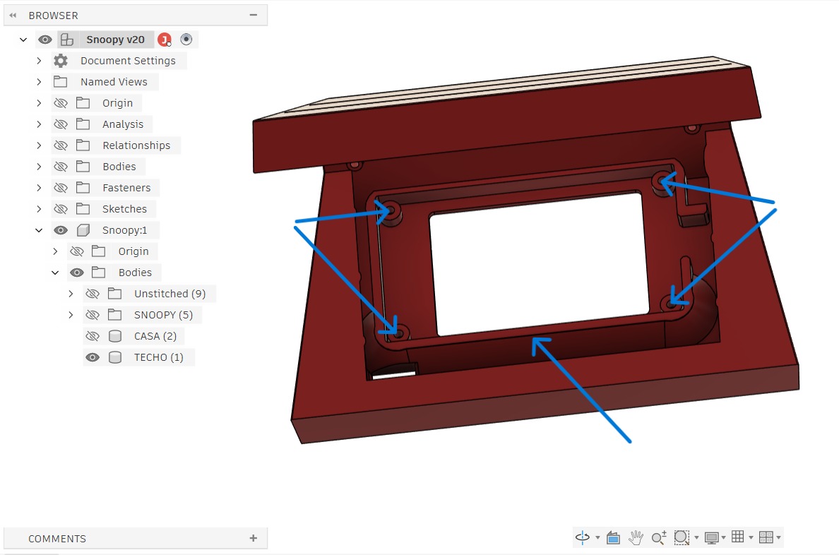Click the TECHO (1) body cylinder icon

pyautogui.click(x=114, y=357)
